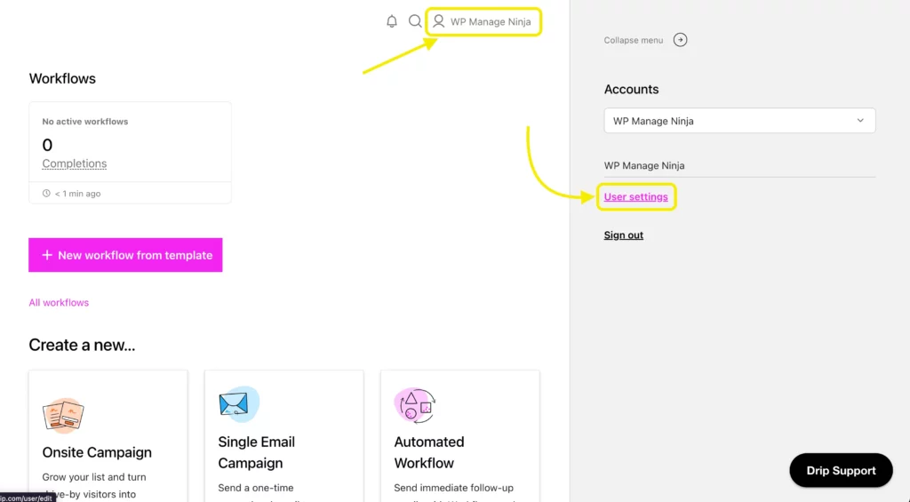Screen dimensions: 910x502
Task: Click the user profile icon in header
Action: tap(439, 21)
